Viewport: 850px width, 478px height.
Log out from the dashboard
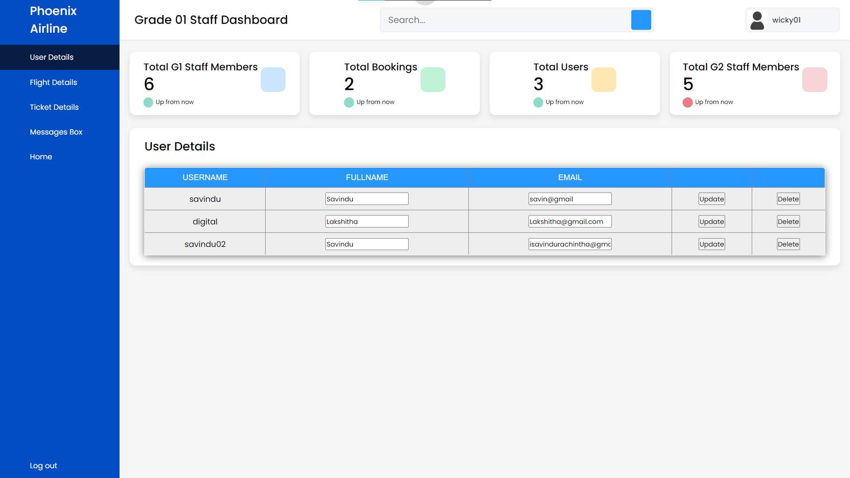(43, 466)
